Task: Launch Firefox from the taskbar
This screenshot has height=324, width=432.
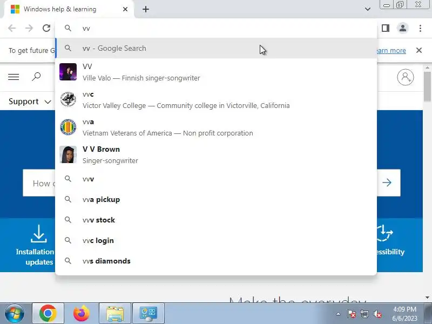Action: tap(82, 313)
